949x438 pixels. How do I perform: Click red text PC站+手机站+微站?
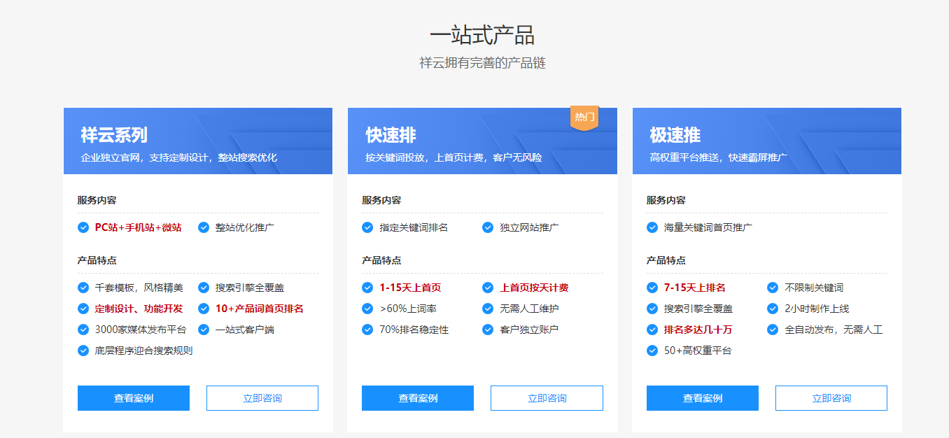pyautogui.click(x=138, y=227)
